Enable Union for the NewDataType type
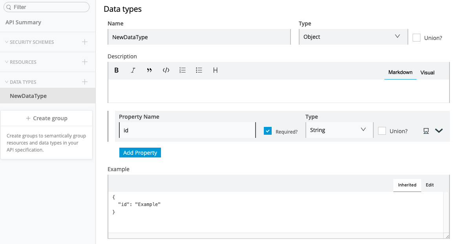 [x=417, y=38]
